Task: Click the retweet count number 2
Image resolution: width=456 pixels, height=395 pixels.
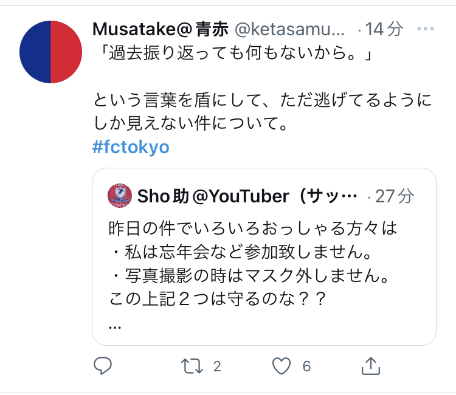Action: click(217, 366)
